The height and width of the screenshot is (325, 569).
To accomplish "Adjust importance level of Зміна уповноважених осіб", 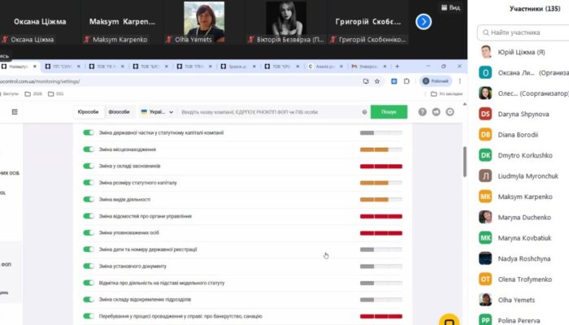I will [380, 233].
